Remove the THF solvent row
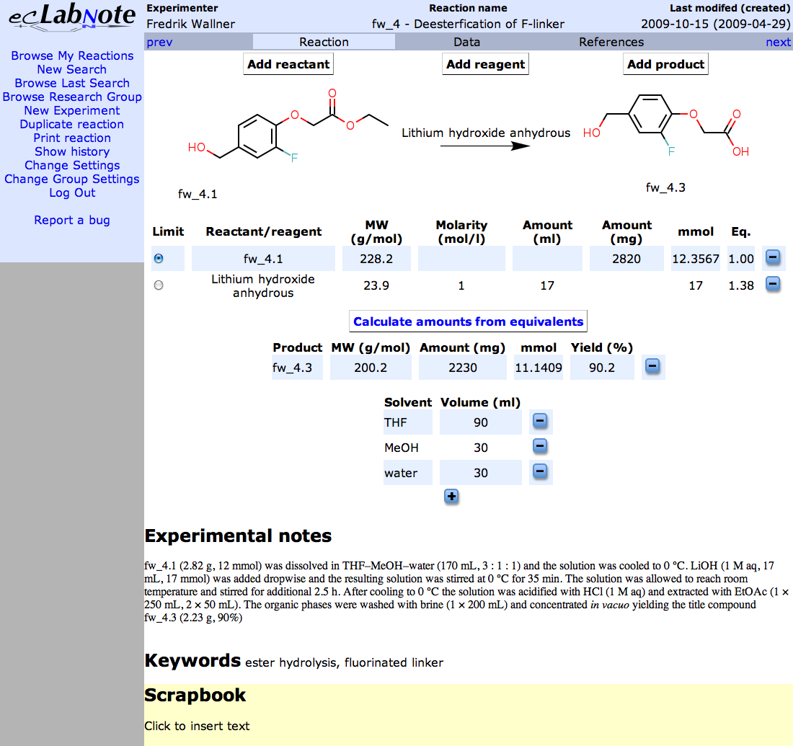The height and width of the screenshot is (746, 793). [x=540, y=421]
